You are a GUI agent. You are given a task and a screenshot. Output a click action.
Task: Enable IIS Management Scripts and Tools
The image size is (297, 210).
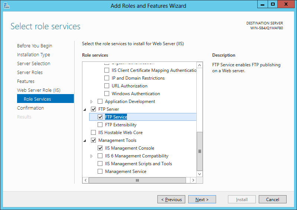100,164
